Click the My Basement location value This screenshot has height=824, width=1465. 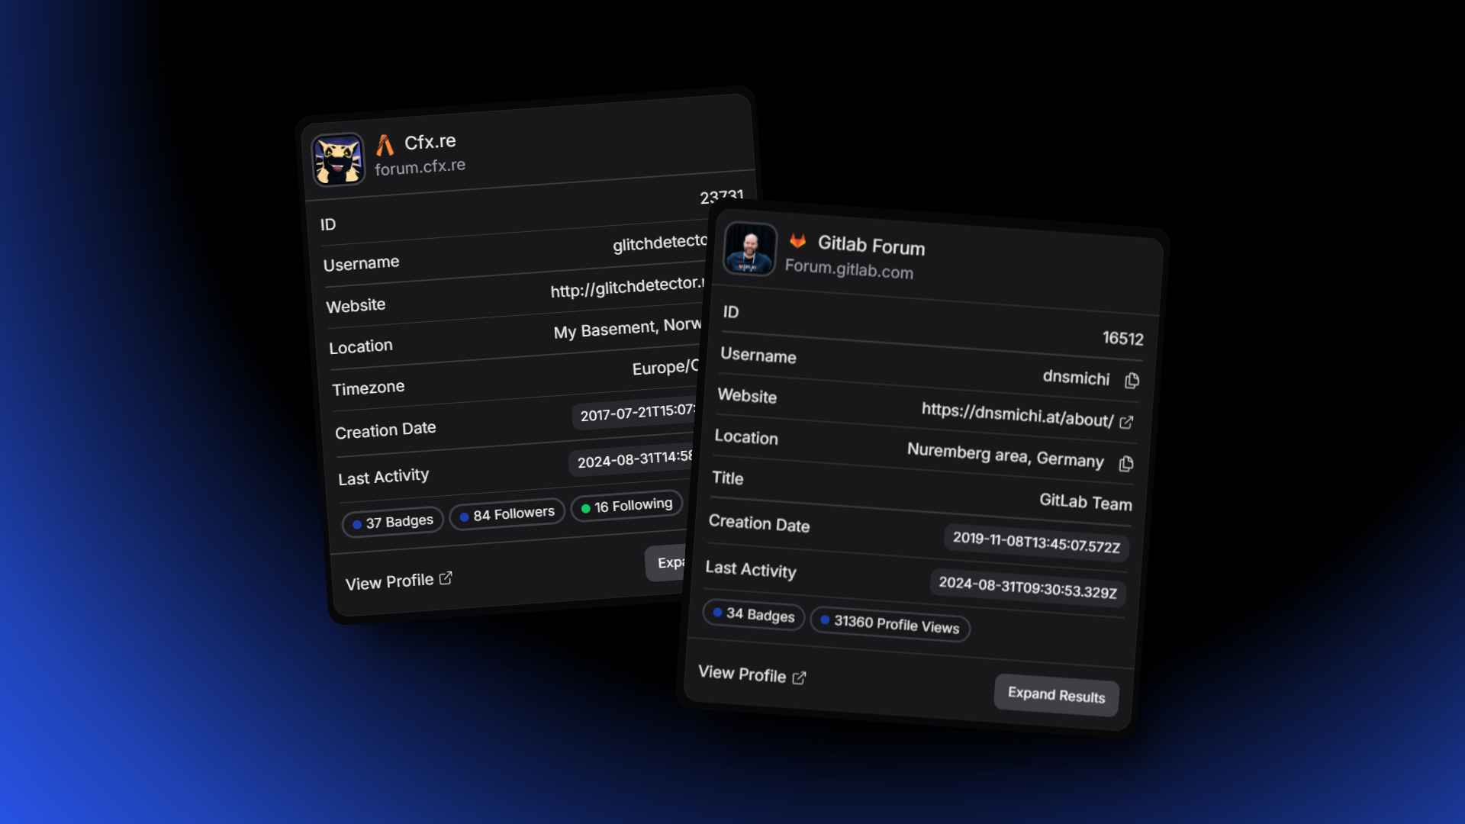click(627, 329)
